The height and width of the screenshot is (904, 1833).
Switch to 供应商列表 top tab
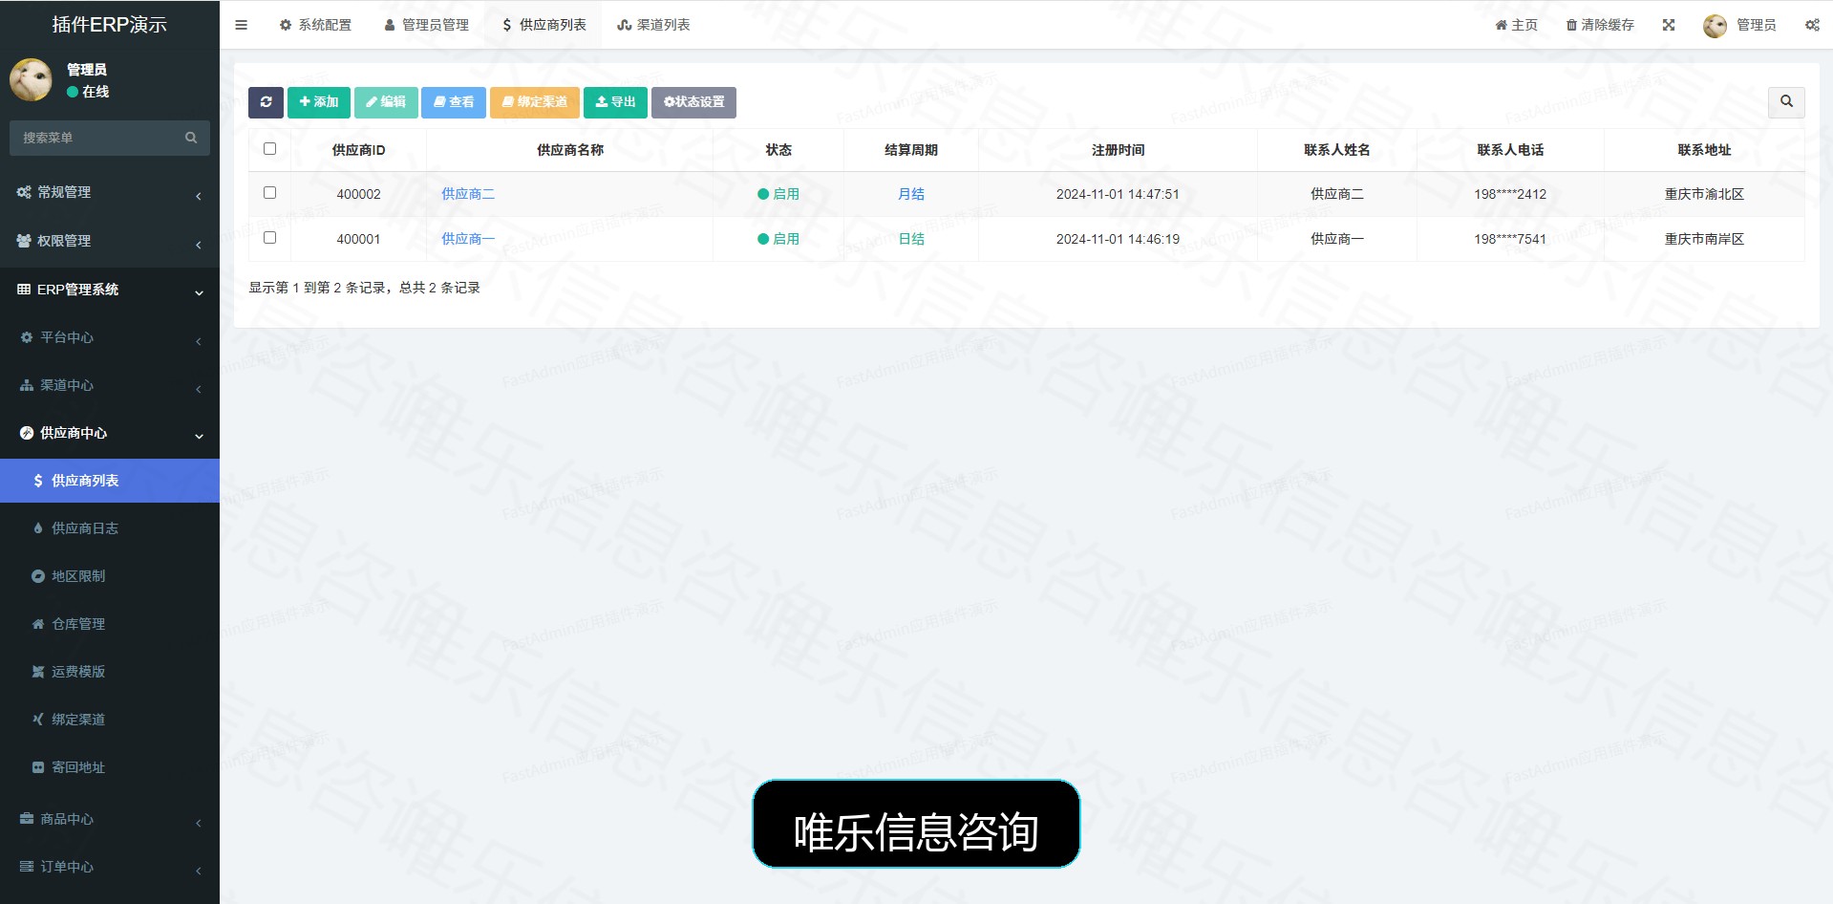click(x=544, y=25)
